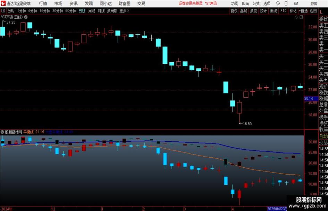Image resolution: width=328 pixels, height=211 pixels.
Task: Click the 标记 mark button
Action: [293, 11]
